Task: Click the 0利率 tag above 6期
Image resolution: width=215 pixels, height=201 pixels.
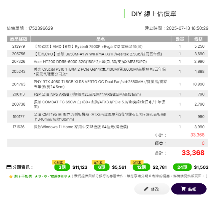Action: point(98,162)
